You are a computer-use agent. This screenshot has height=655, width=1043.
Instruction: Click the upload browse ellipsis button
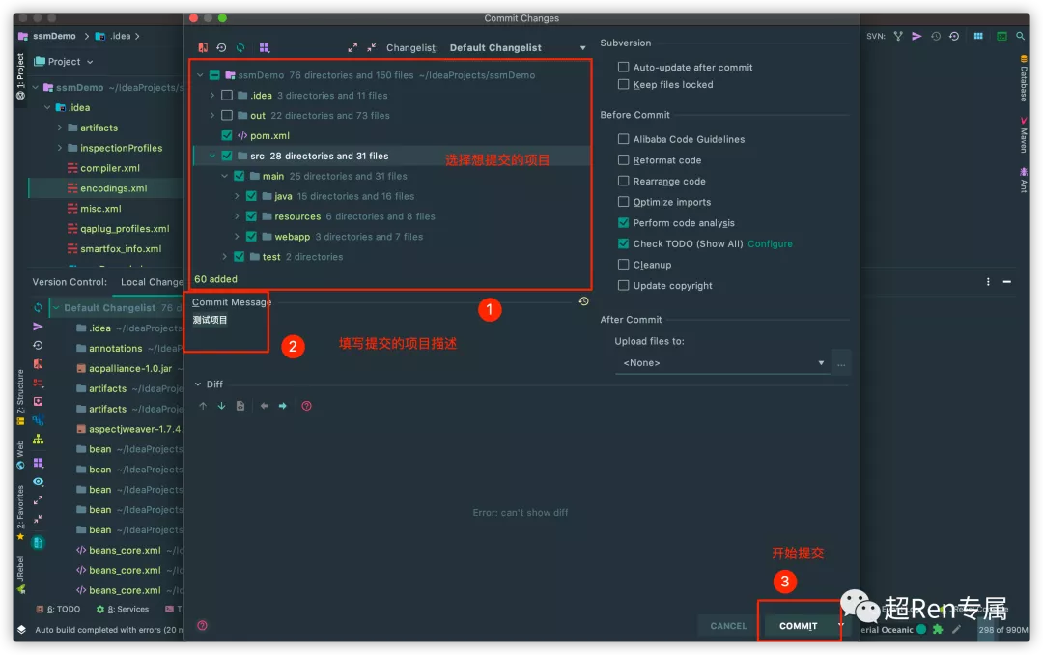click(x=841, y=363)
